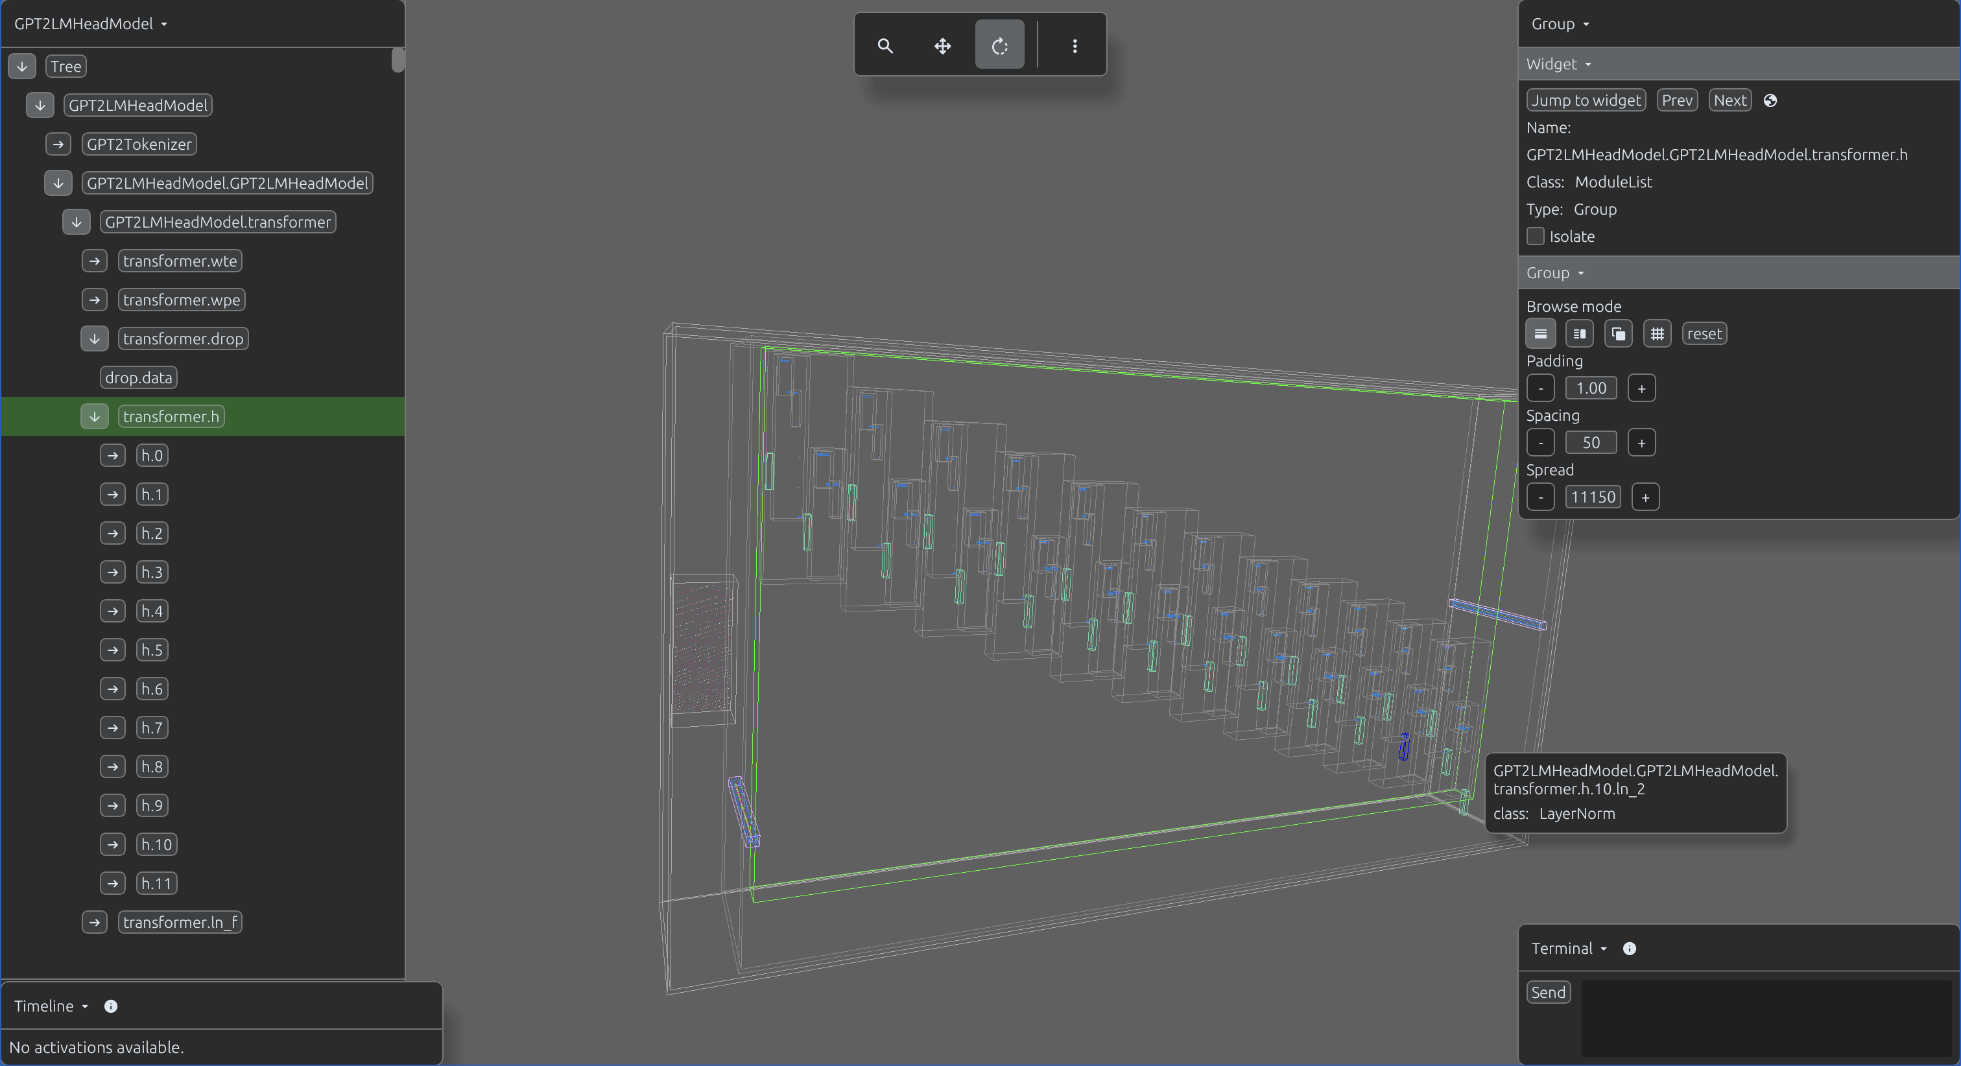Click the globe icon next to Next

click(x=1770, y=101)
